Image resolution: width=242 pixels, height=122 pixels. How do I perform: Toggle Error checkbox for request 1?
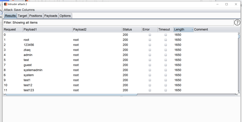150,40
